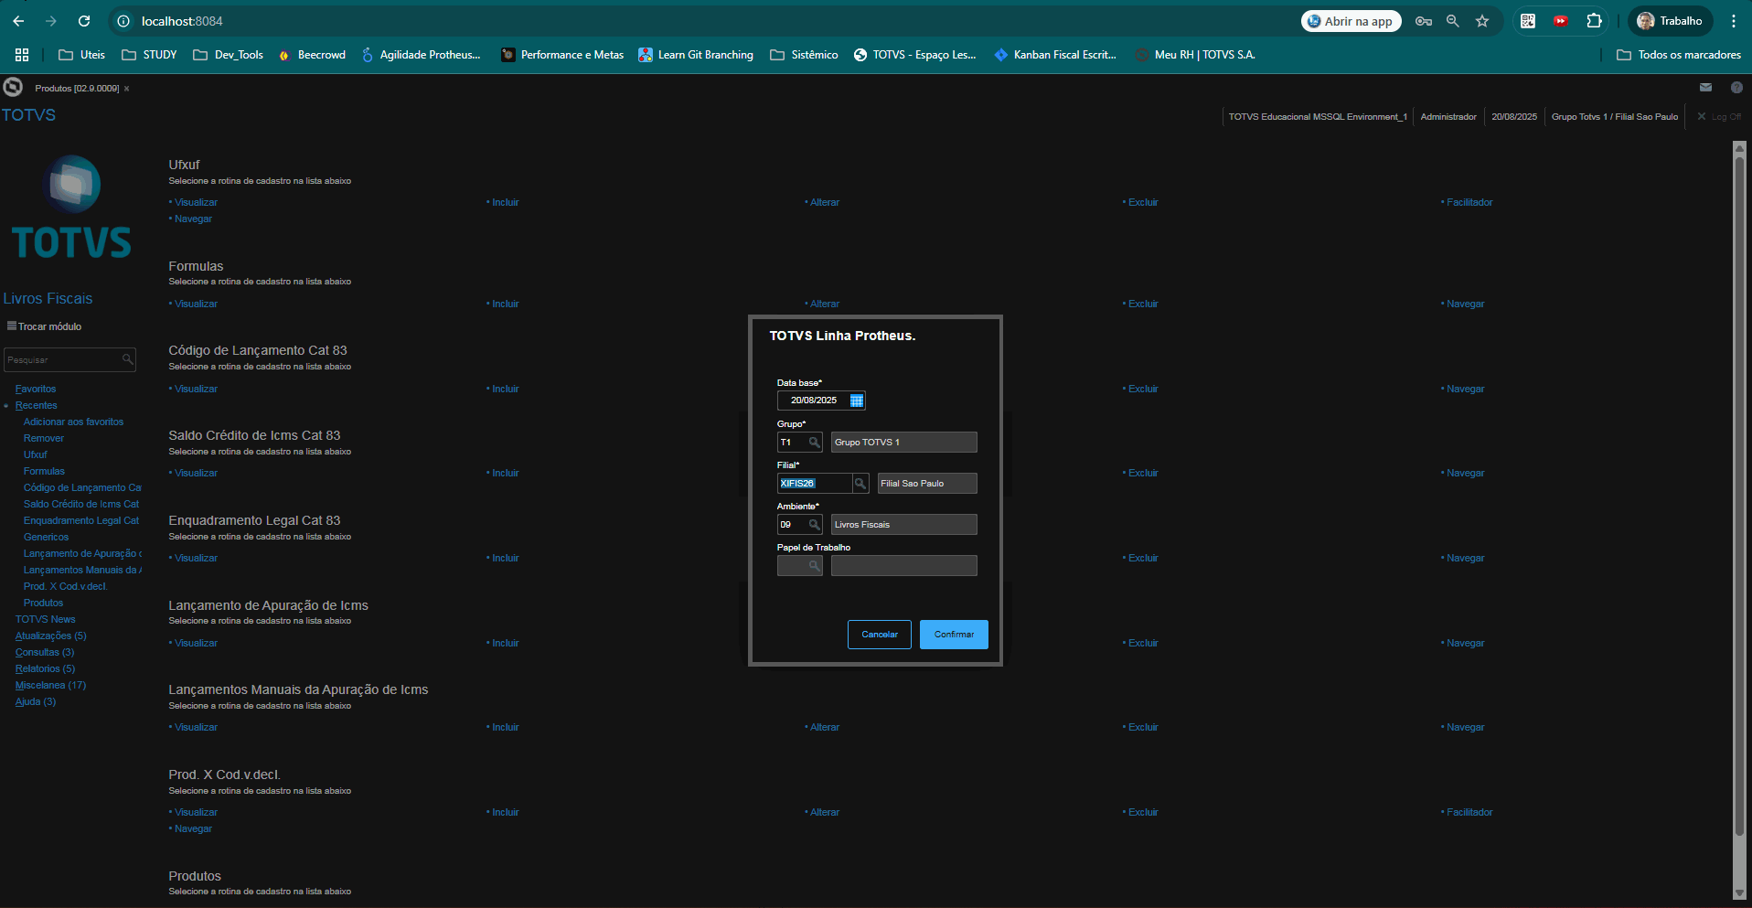Expand Ajuda (3) in the sidebar
The height and width of the screenshot is (908, 1752).
tap(36, 702)
